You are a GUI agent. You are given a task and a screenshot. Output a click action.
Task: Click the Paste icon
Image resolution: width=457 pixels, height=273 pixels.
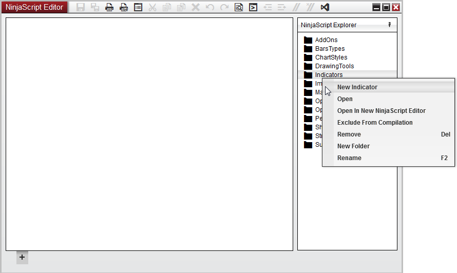(x=181, y=7)
